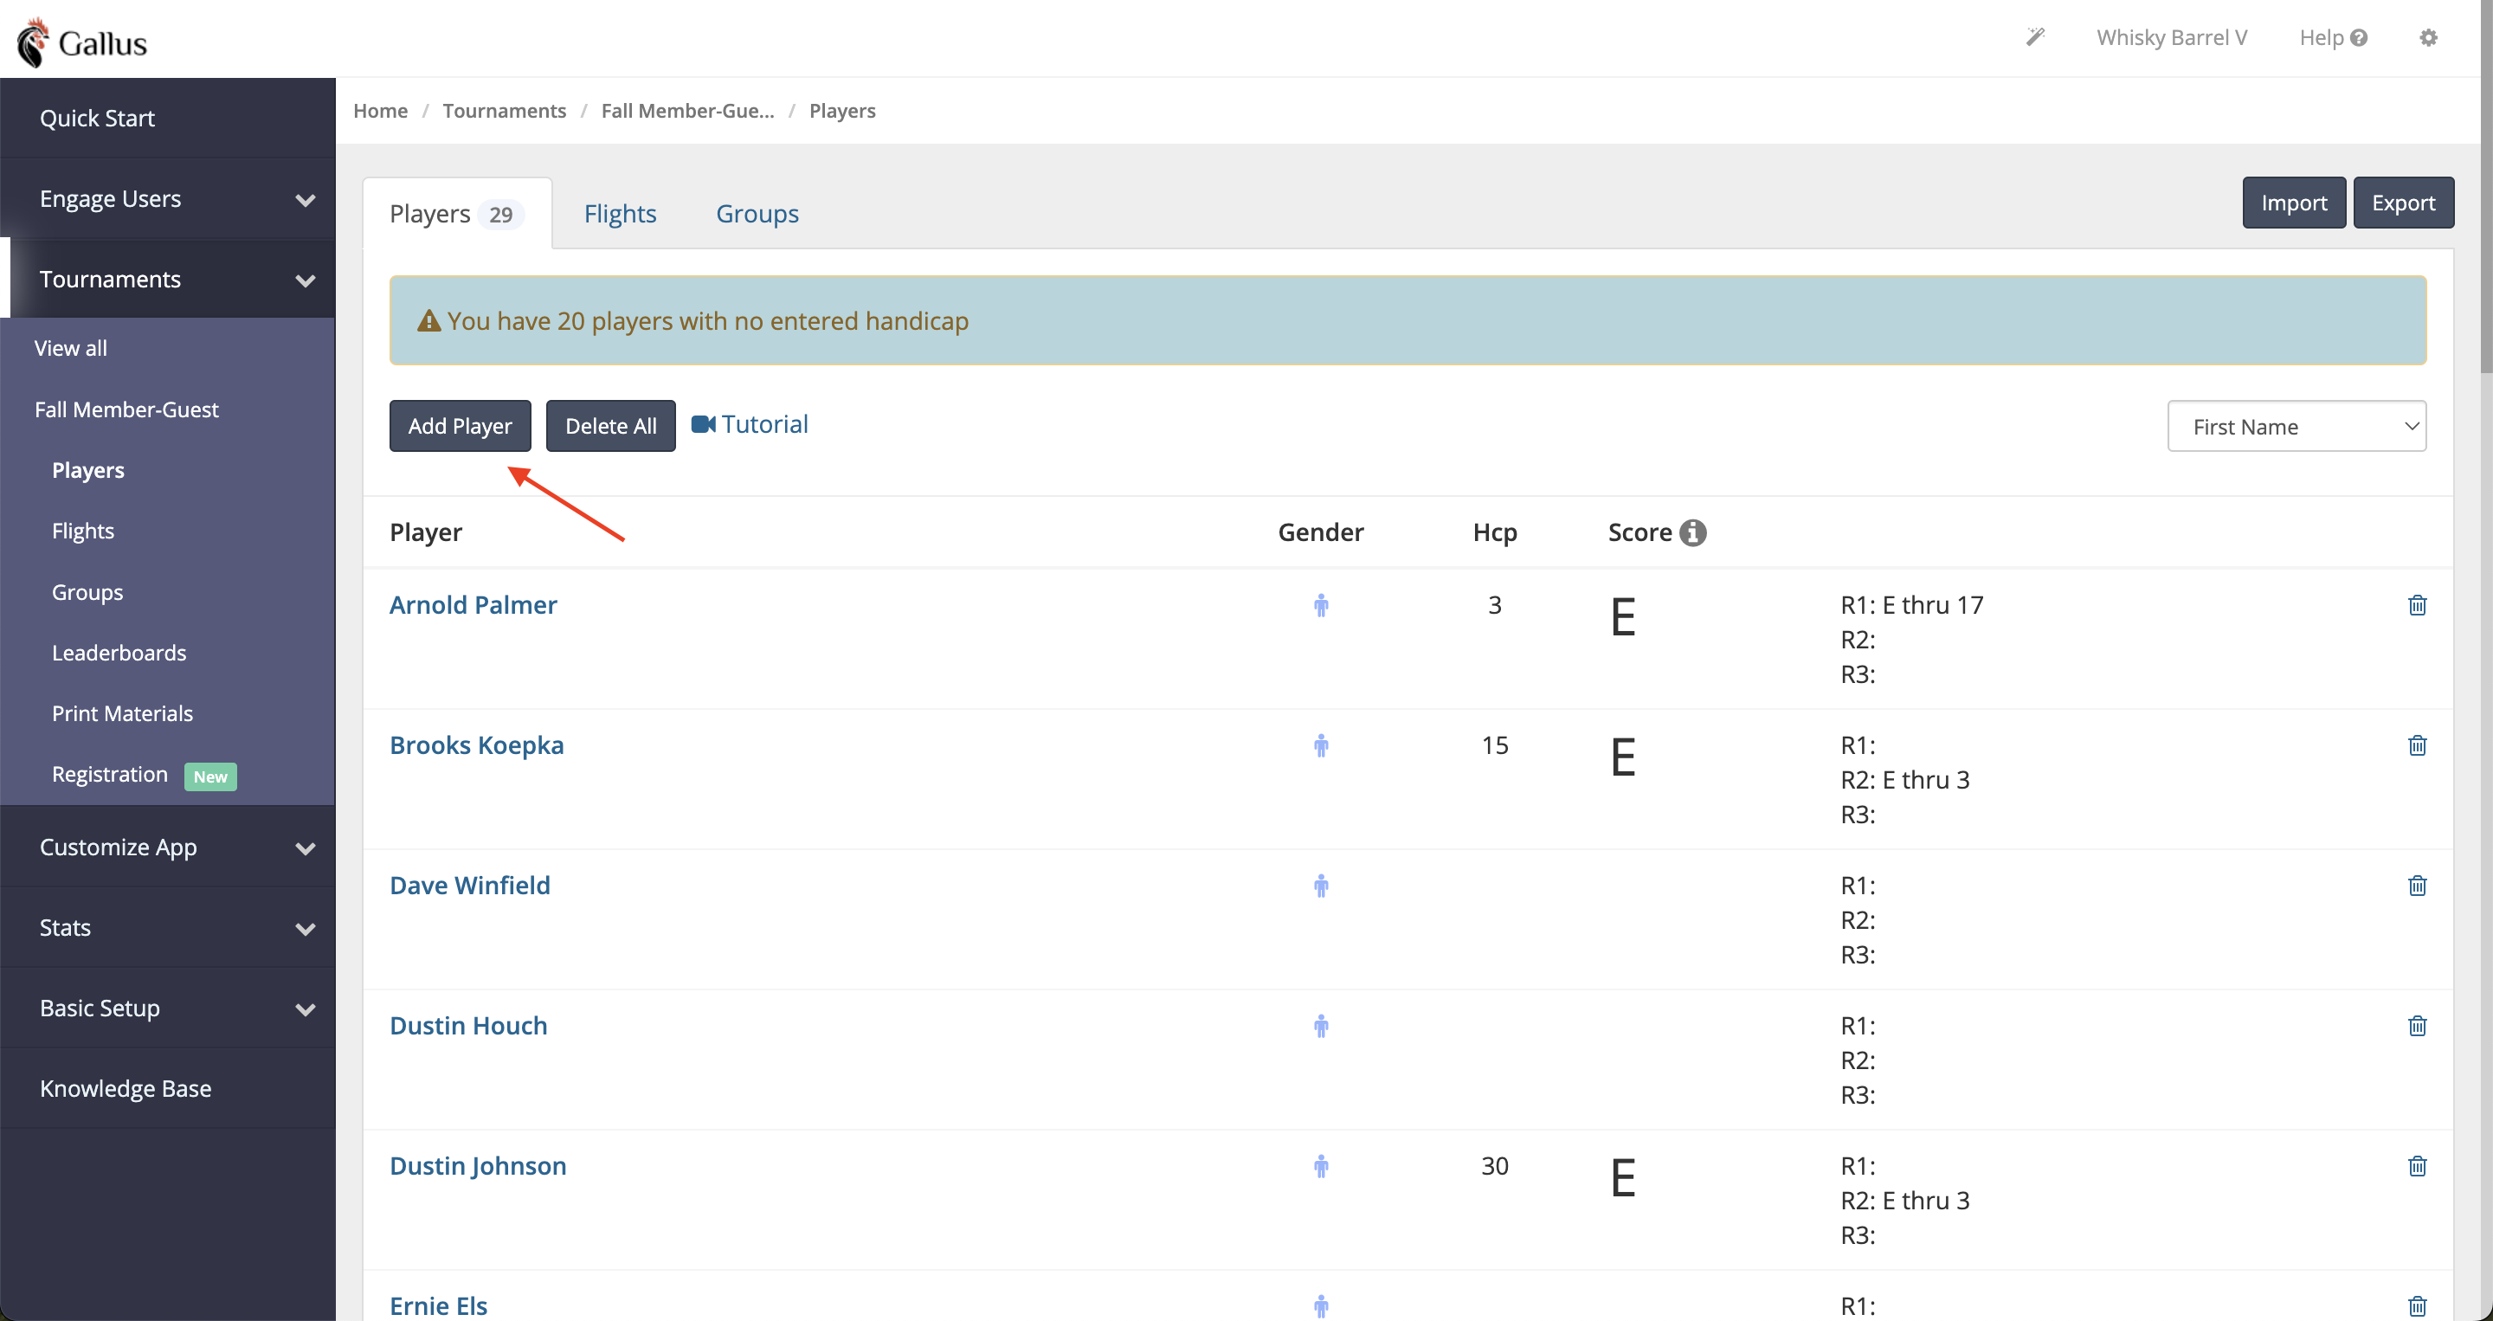Switch to the Flights tab
This screenshot has height=1321, width=2493.
pyautogui.click(x=620, y=214)
